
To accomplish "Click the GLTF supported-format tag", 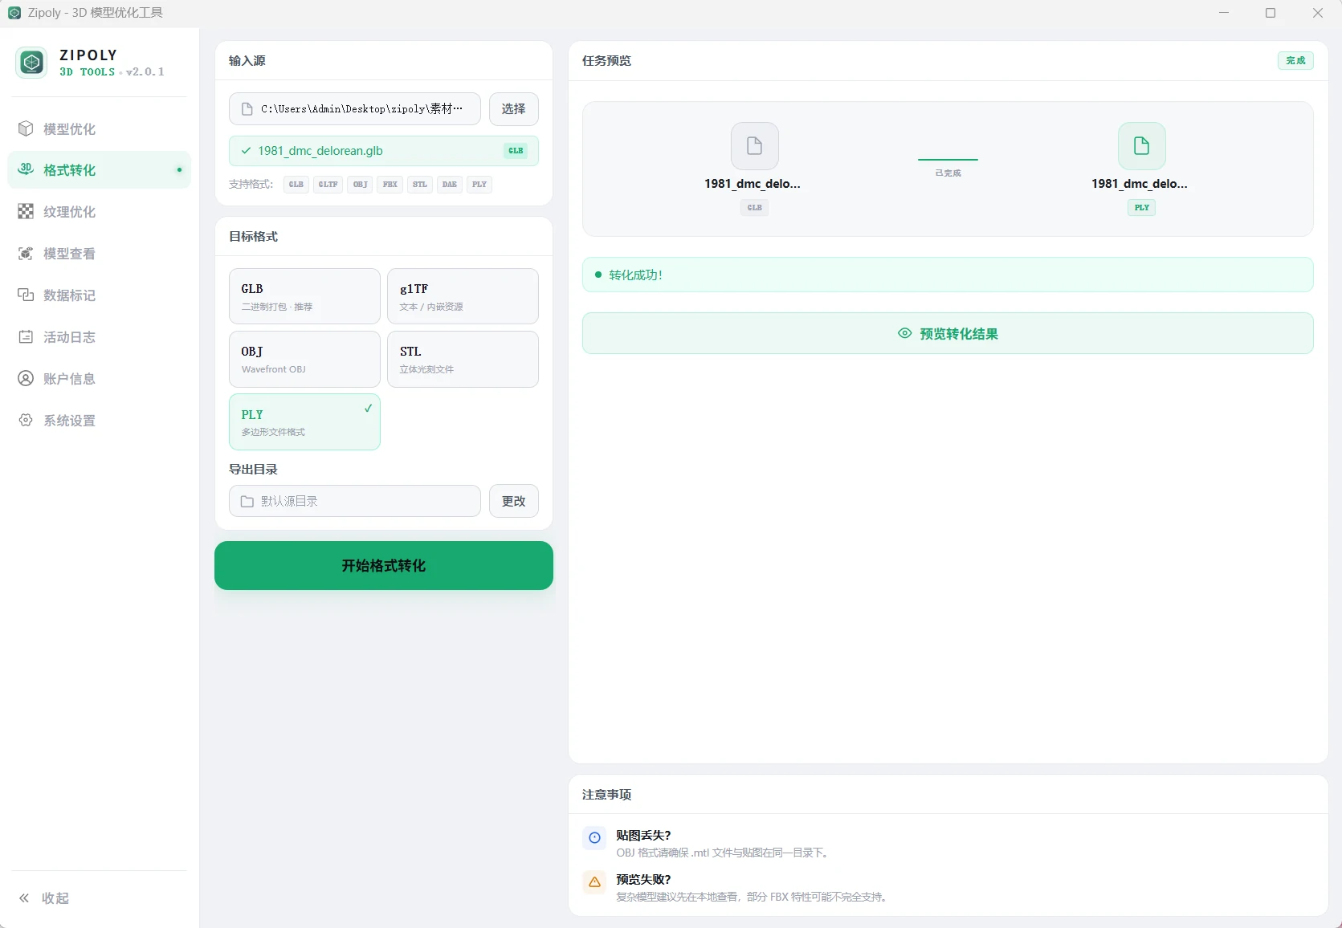I will [x=328, y=185].
